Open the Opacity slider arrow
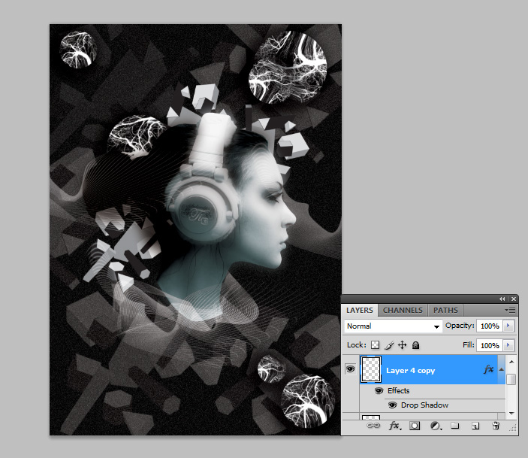This screenshot has width=528, height=458. point(509,326)
